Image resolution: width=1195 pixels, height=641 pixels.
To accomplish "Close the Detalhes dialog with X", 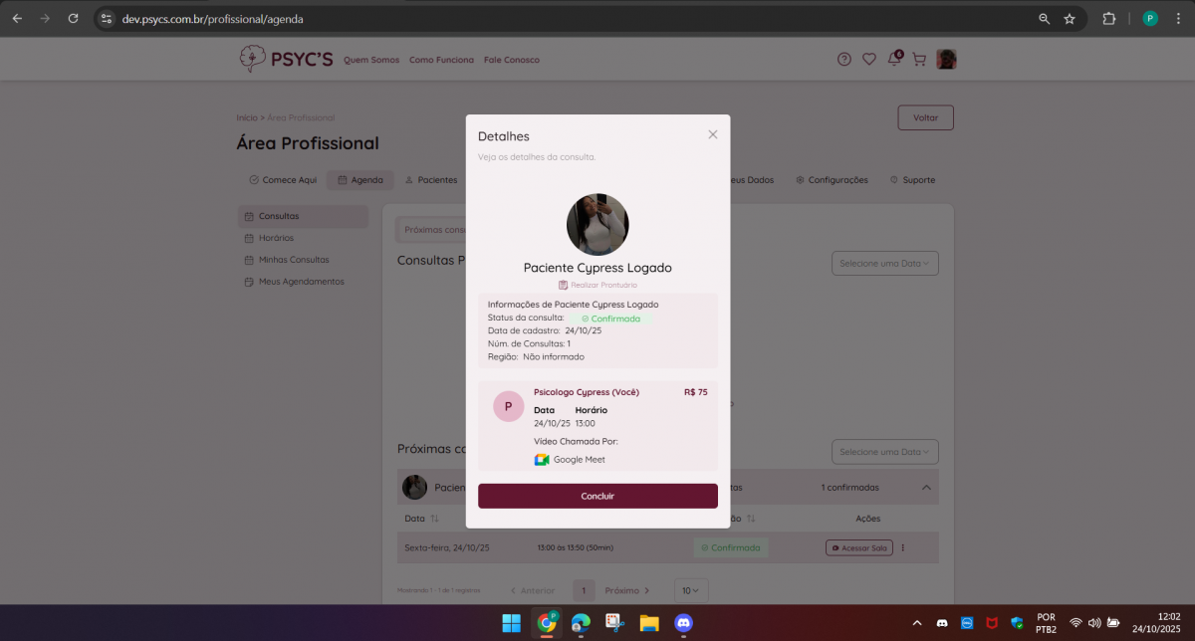I will pos(712,134).
